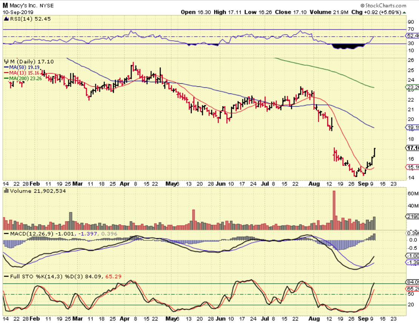Image resolution: width=419 pixels, height=325 pixels.
Task: Click the tallest red volume bar in August
Action: [x=334, y=210]
